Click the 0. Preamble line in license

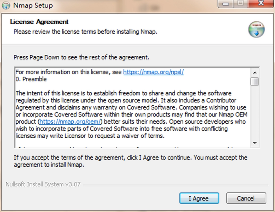tap(31, 79)
